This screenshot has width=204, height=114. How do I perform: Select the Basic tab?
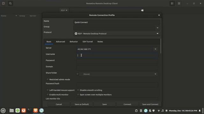tap(49, 41)
